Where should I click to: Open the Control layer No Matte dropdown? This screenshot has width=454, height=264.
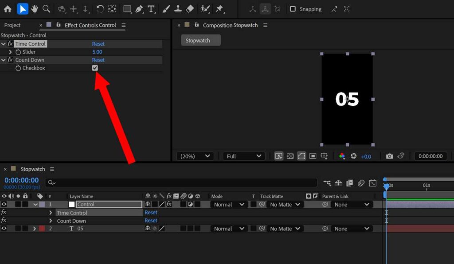pos(285,205)
